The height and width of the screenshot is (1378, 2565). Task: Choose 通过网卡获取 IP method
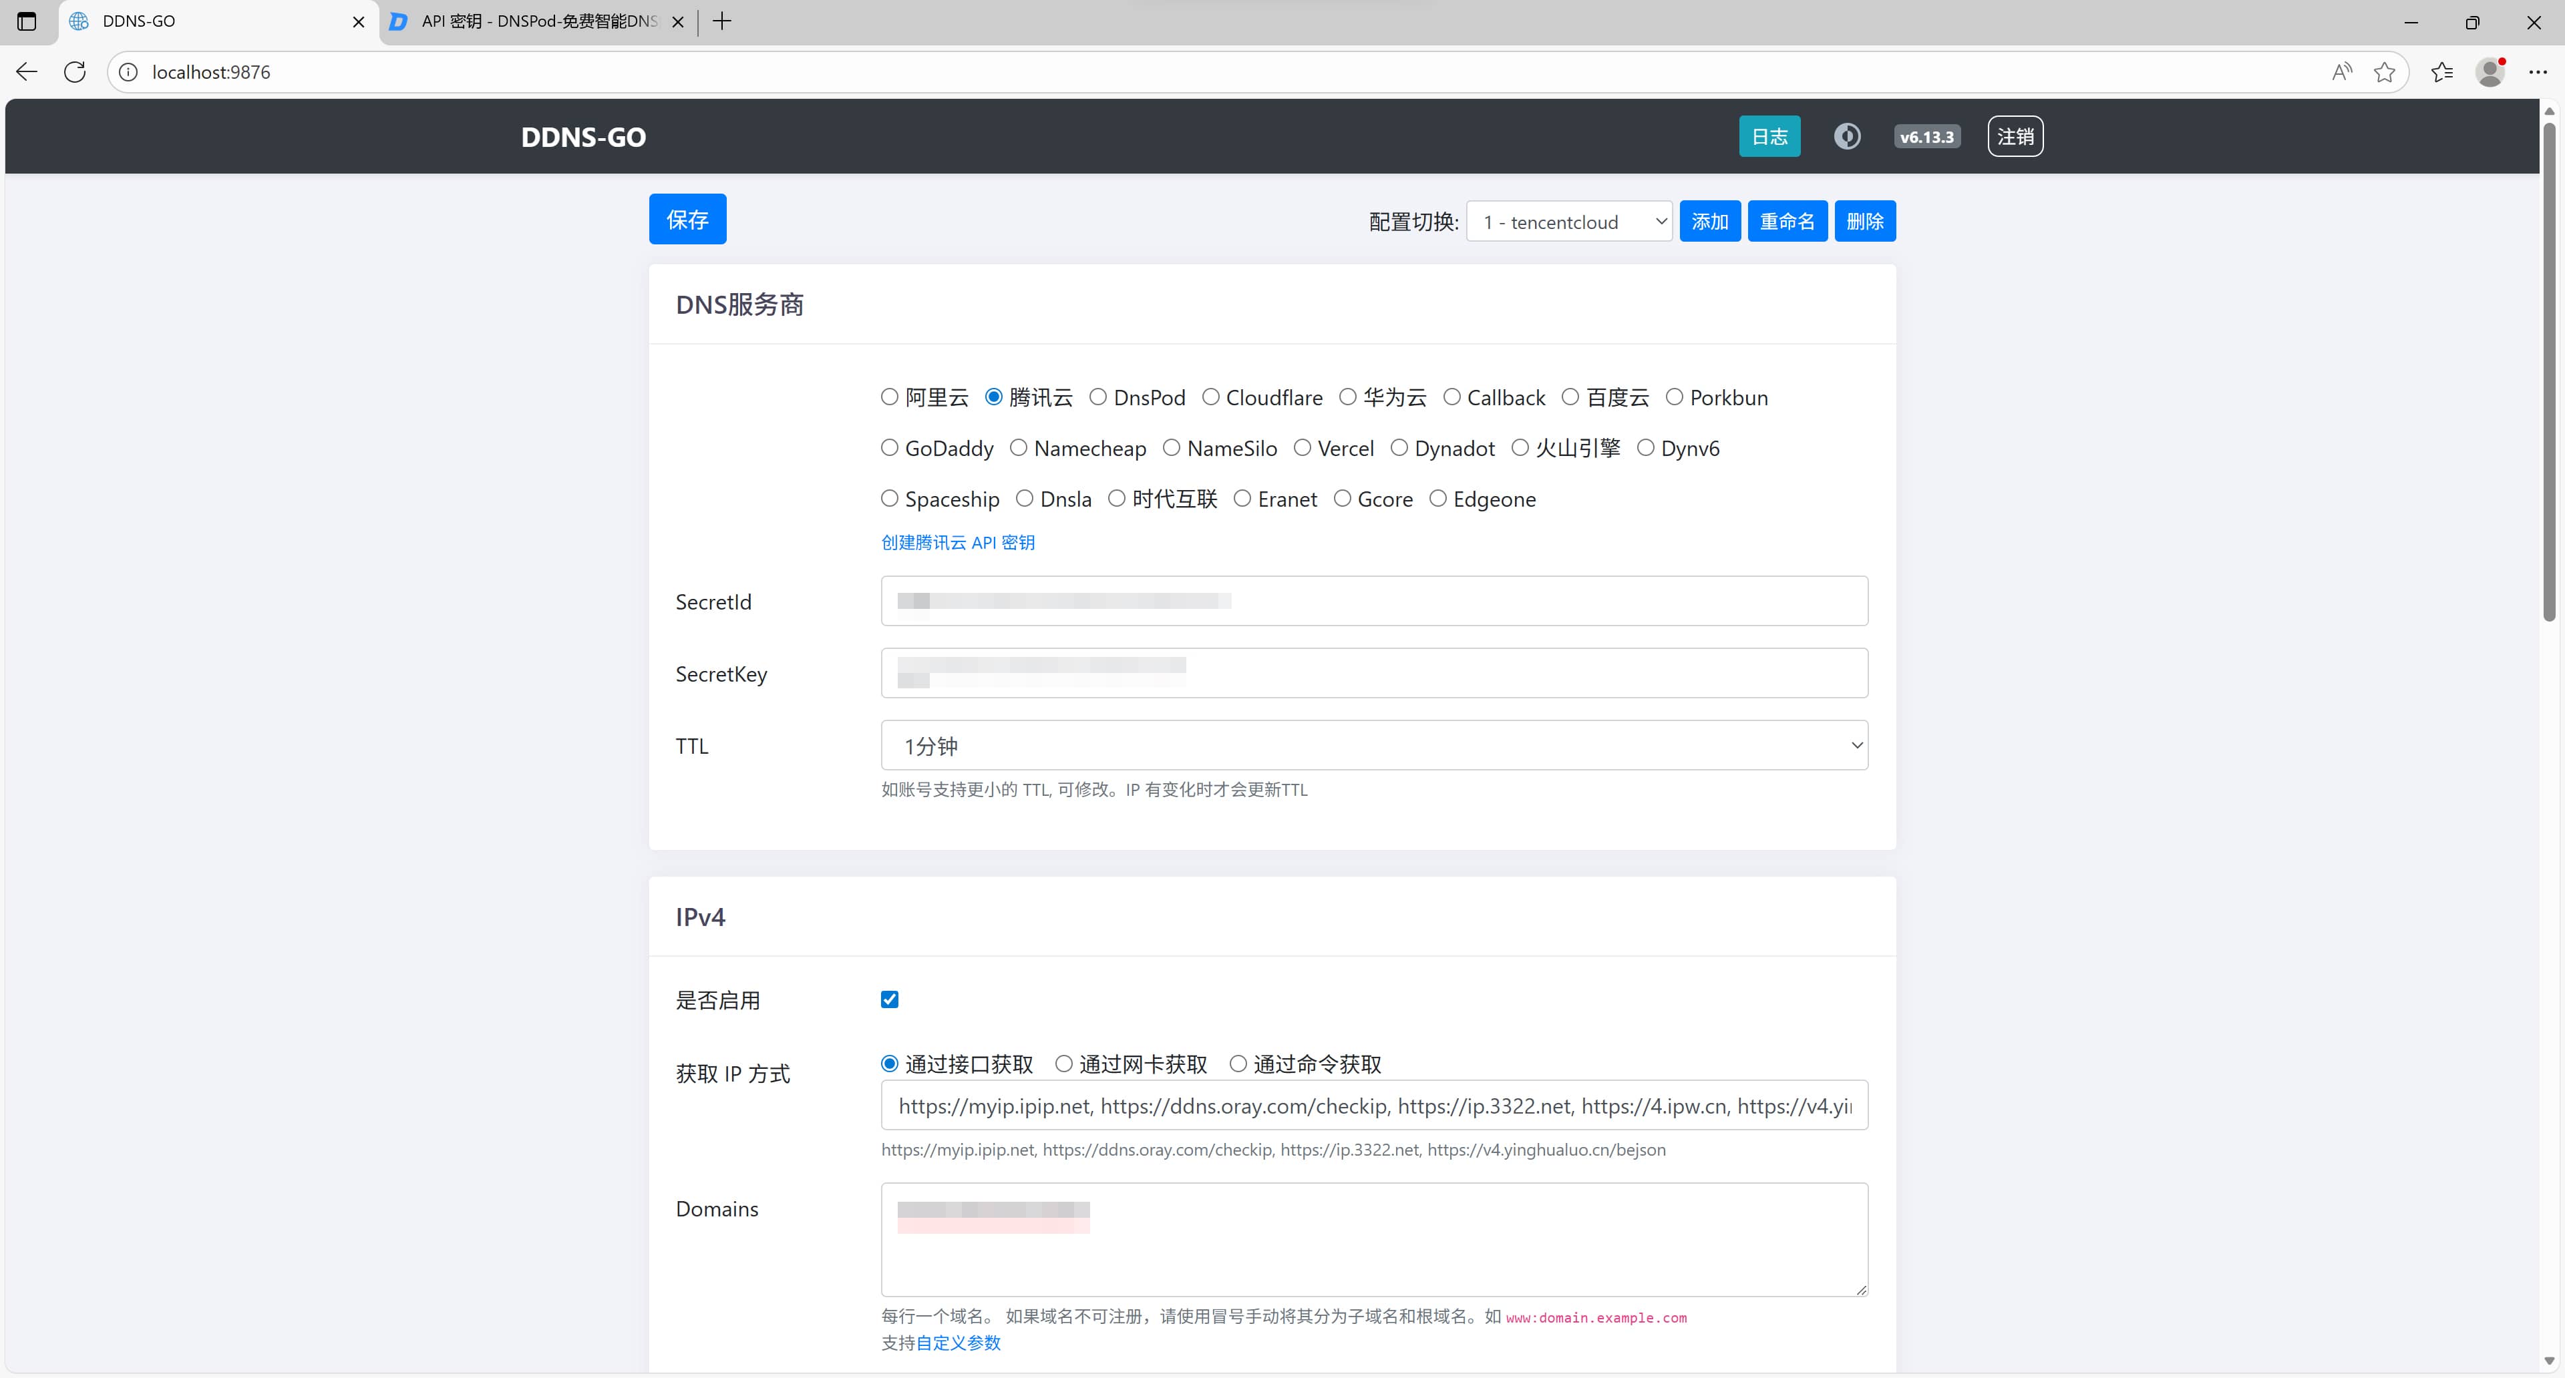(1063, 1064)
